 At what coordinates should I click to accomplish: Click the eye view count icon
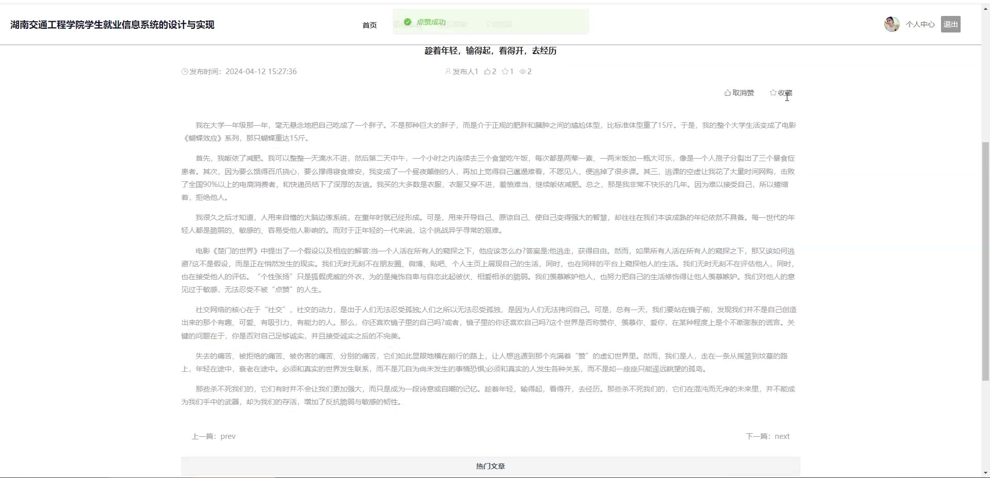(x=522, y=72)
